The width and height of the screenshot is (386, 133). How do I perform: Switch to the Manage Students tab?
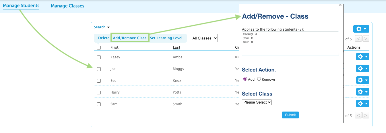click(21, 6)
